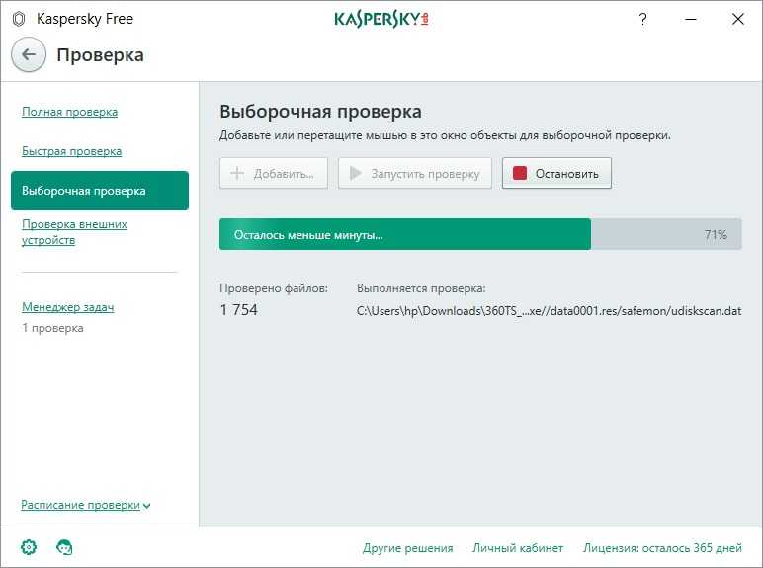763x568 pixels.
Task: Select the Выборочная проверка tab
Action: (100, 191)
